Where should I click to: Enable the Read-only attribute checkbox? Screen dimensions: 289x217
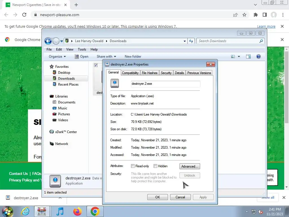[133, 166]
